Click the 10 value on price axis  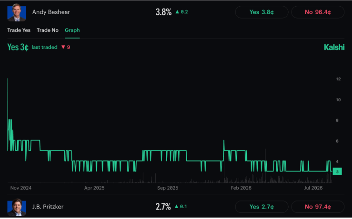tap(338, 100)
